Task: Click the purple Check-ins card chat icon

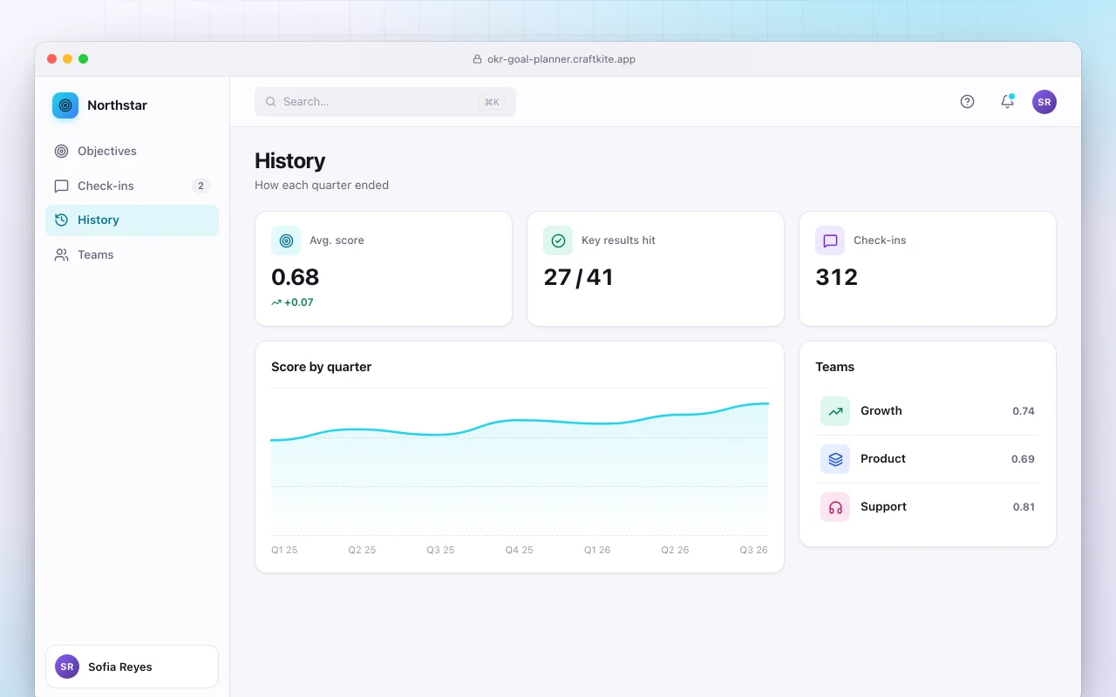Action: point(830,240)
